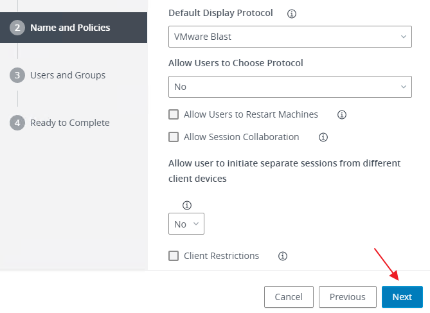Check the Allow Session Collaboration box
The height and width of the screenshot is (313, 430).
174,137
